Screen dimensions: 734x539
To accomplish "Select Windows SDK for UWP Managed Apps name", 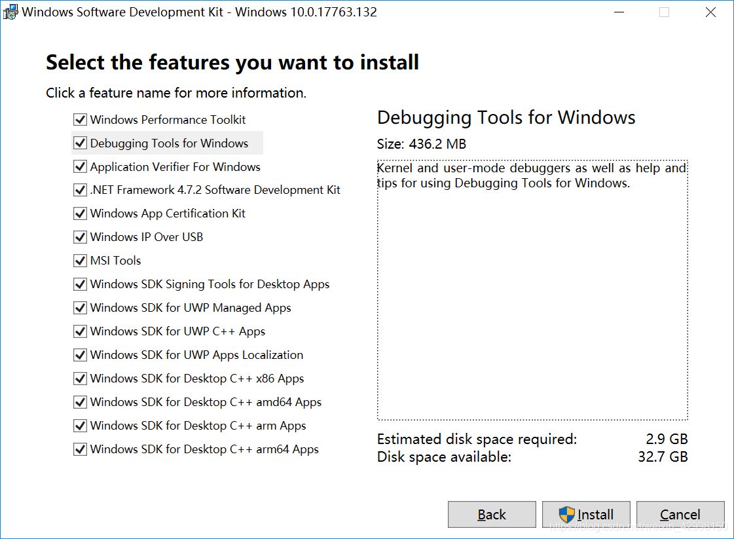I will click(x=191, y=308).
